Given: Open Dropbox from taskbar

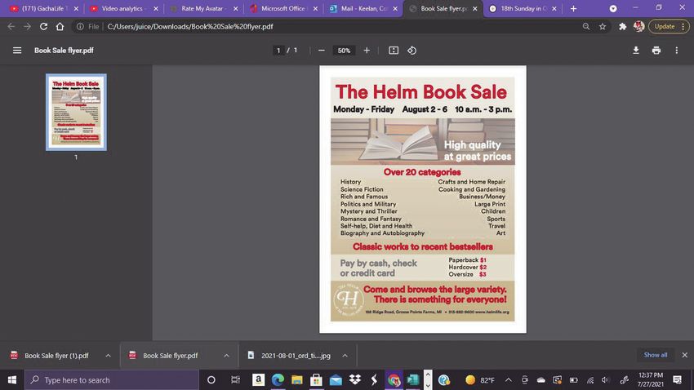Looking at the screenshot, I should pyautogui.click(x=355, y=380).
